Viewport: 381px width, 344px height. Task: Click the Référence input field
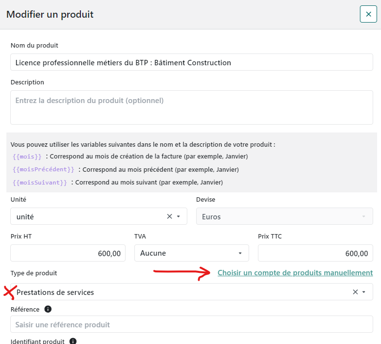tap(191, 324)
